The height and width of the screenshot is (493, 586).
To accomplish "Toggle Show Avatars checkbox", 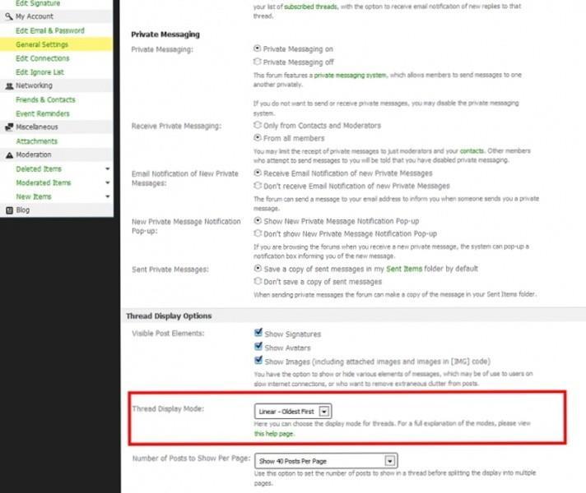I will tap(258, 346).
